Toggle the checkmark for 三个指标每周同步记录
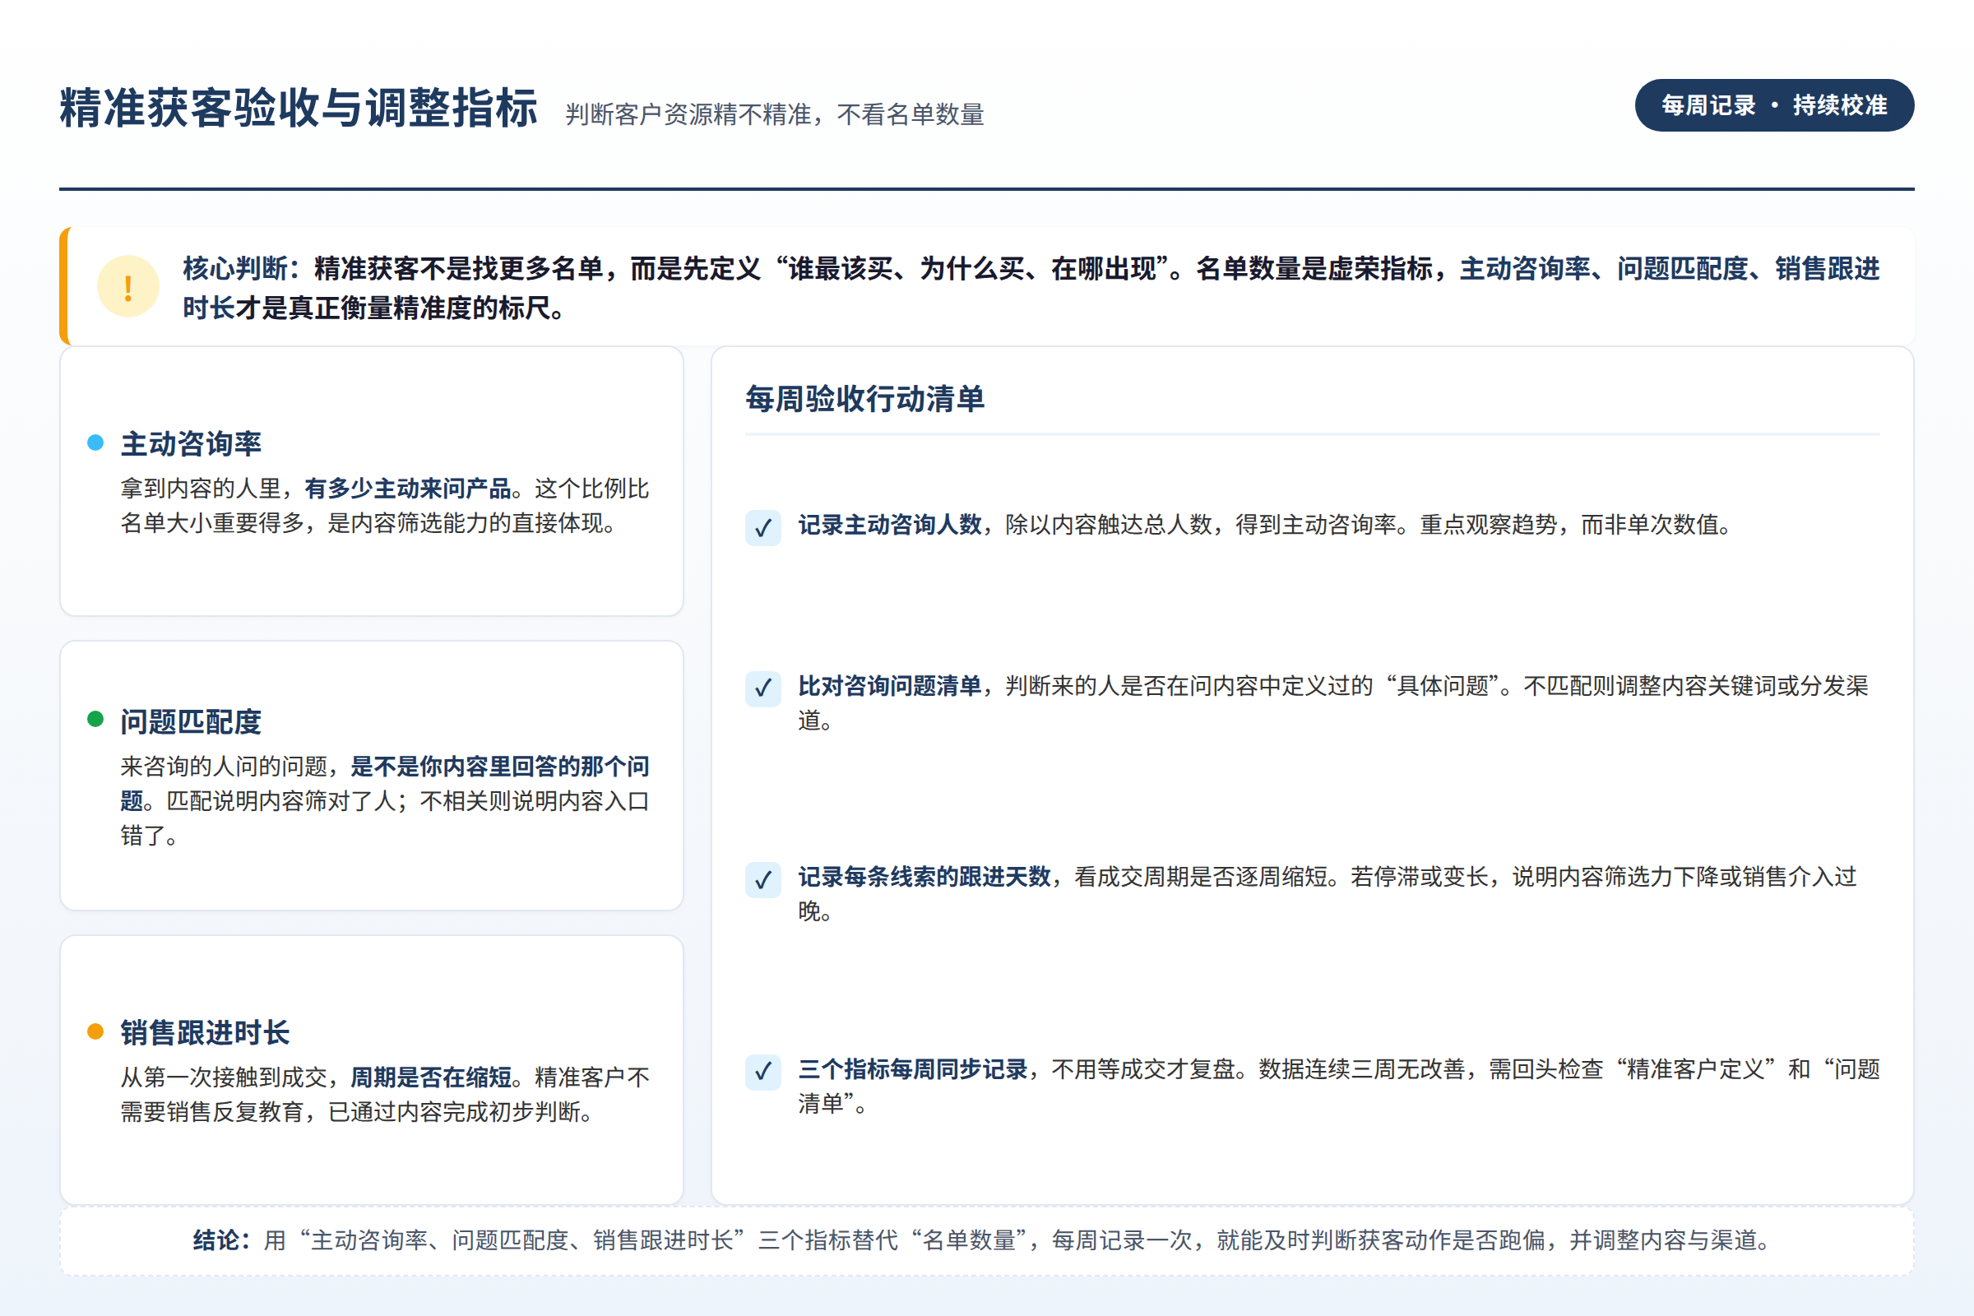Screen dimensions: 1974x1316 [x=763, y=1072]
